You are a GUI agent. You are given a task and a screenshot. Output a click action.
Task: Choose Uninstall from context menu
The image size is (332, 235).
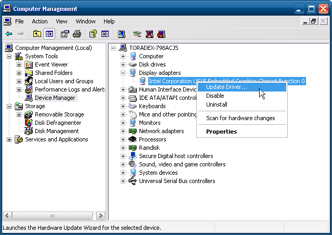pyautogui.click(x=242, y=105)
